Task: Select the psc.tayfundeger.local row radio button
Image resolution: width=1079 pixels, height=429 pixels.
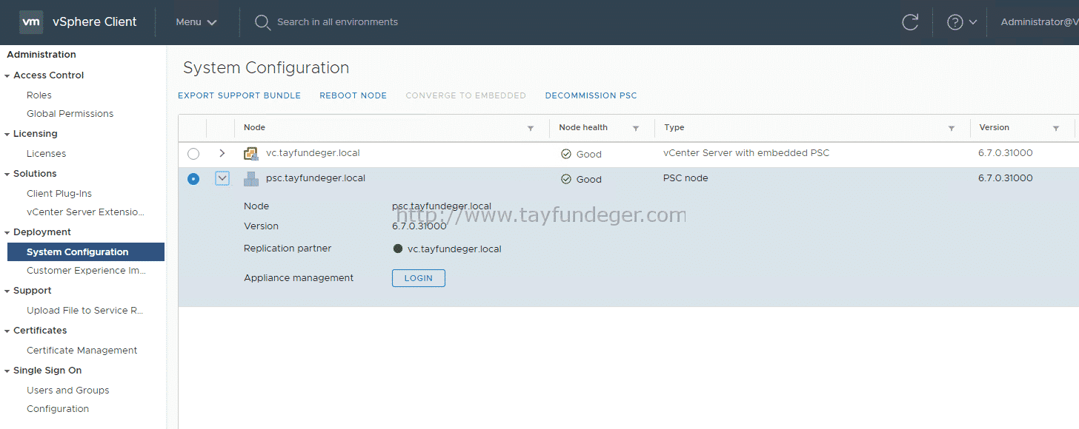Action: (x=193, y=179)
